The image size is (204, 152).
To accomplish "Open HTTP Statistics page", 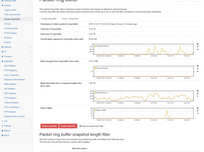I will (x=11, y=70).
